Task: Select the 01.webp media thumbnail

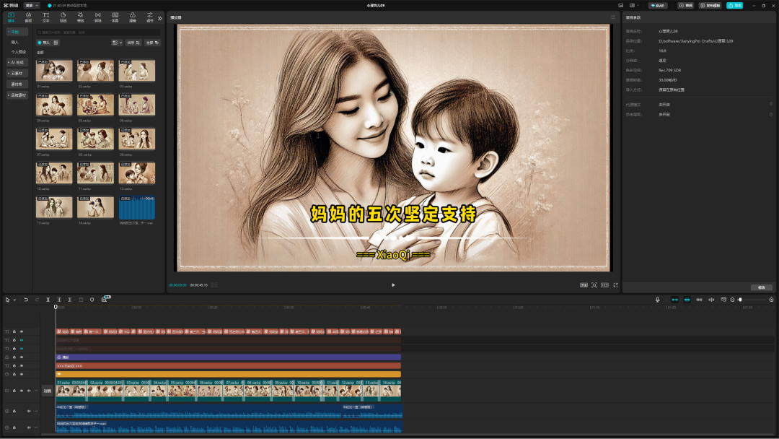Action: 54,71
